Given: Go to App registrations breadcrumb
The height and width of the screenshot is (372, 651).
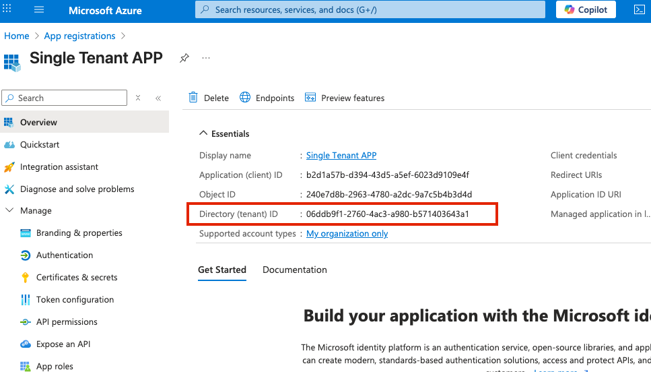Looking at the screenshot, I should pos(79,36).
